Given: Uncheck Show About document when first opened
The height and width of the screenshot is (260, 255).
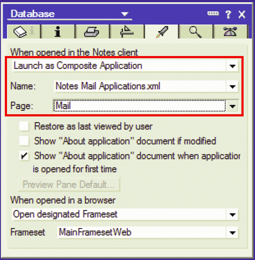Looking at the screenshot, I should point(24,156).
